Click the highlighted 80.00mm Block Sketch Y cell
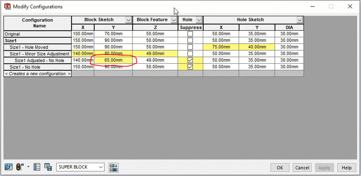Viewport: 361px width, 176px height. [x=113, y=54]
